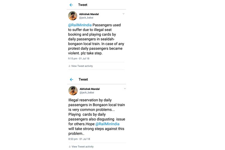Open profile photo on the 9:15 pm tweet
The width and height of the screenshot is (225, 150).
(x=73, y=16)
